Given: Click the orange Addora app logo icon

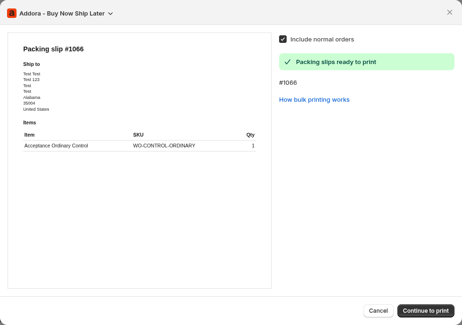Looking at the screenshot, I should (x=12, y=13).
